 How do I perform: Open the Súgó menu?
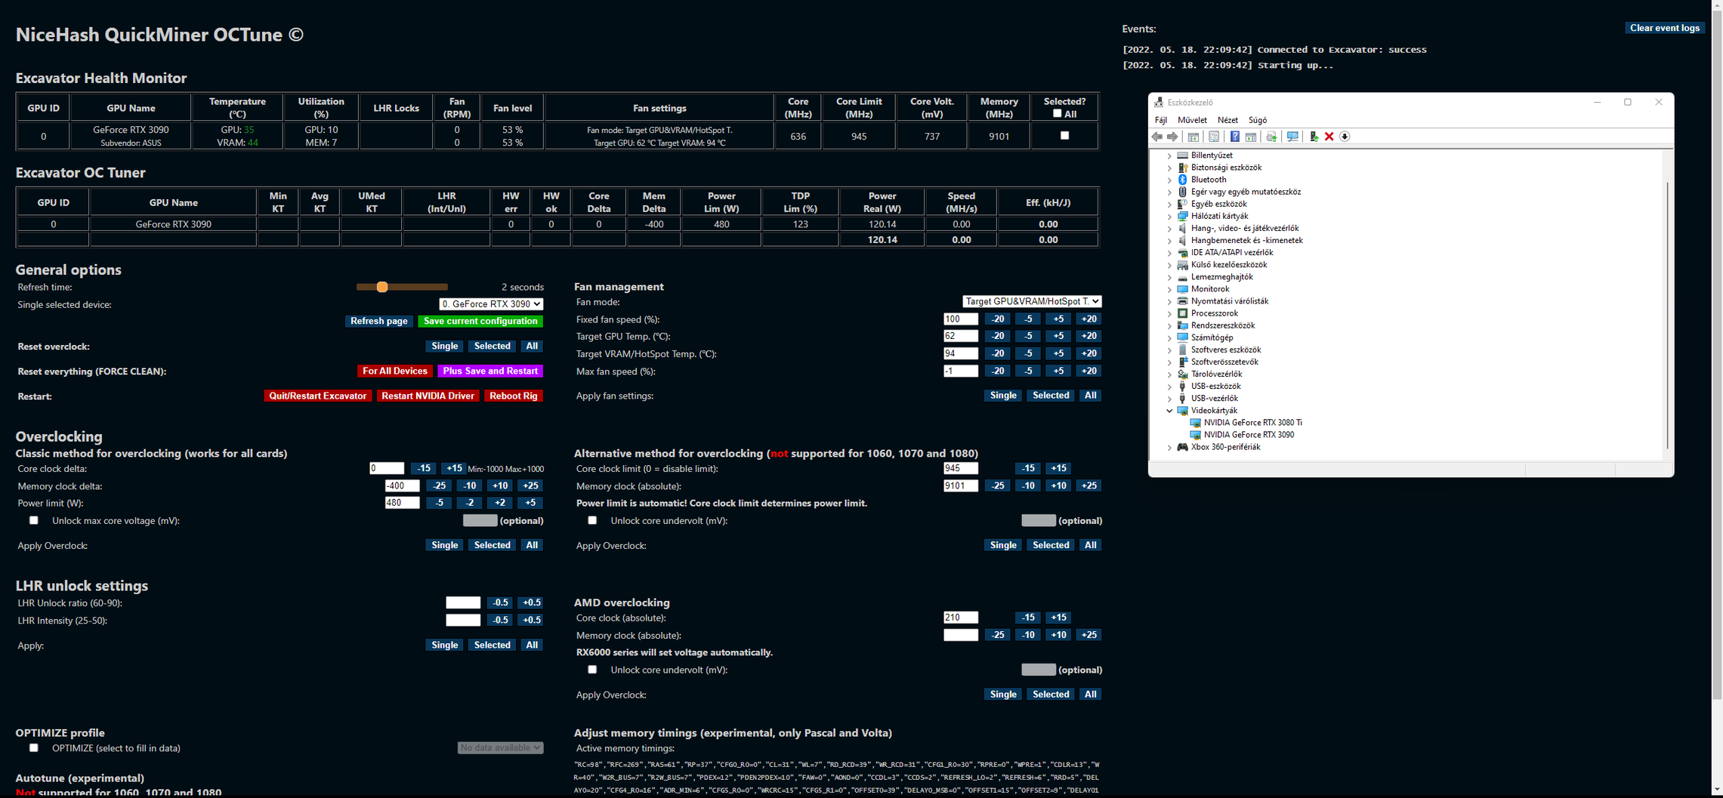click(1258, 120)
